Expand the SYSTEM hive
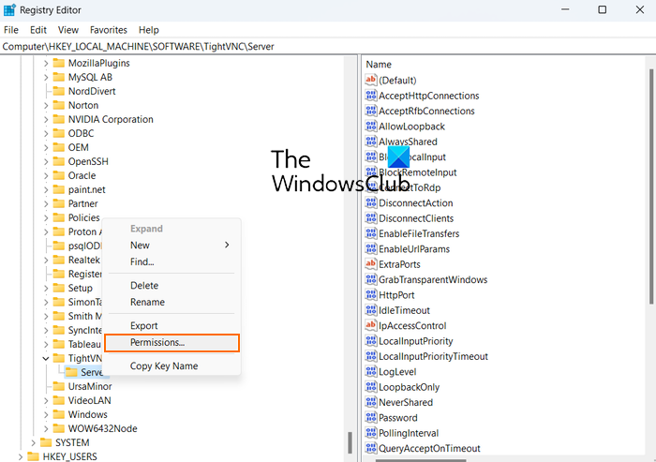 tap(33, 442)
